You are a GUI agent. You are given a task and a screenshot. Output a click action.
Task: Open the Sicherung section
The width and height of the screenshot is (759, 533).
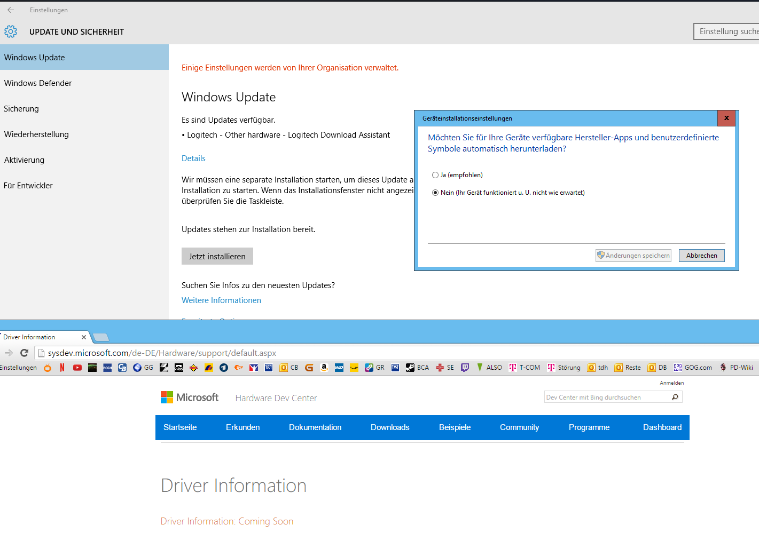[x=84, y=108]
